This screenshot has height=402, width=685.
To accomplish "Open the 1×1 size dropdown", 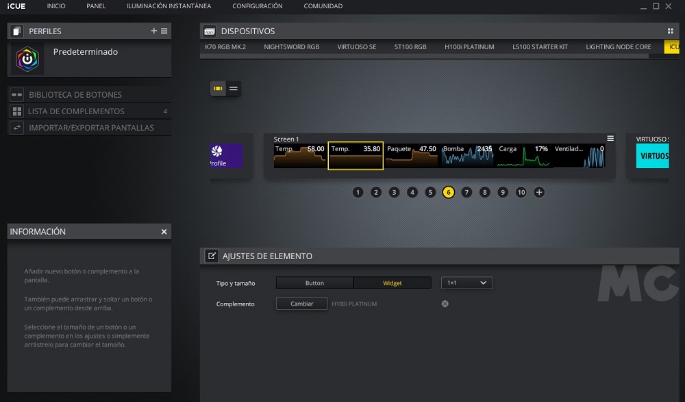I will (466, 282).
